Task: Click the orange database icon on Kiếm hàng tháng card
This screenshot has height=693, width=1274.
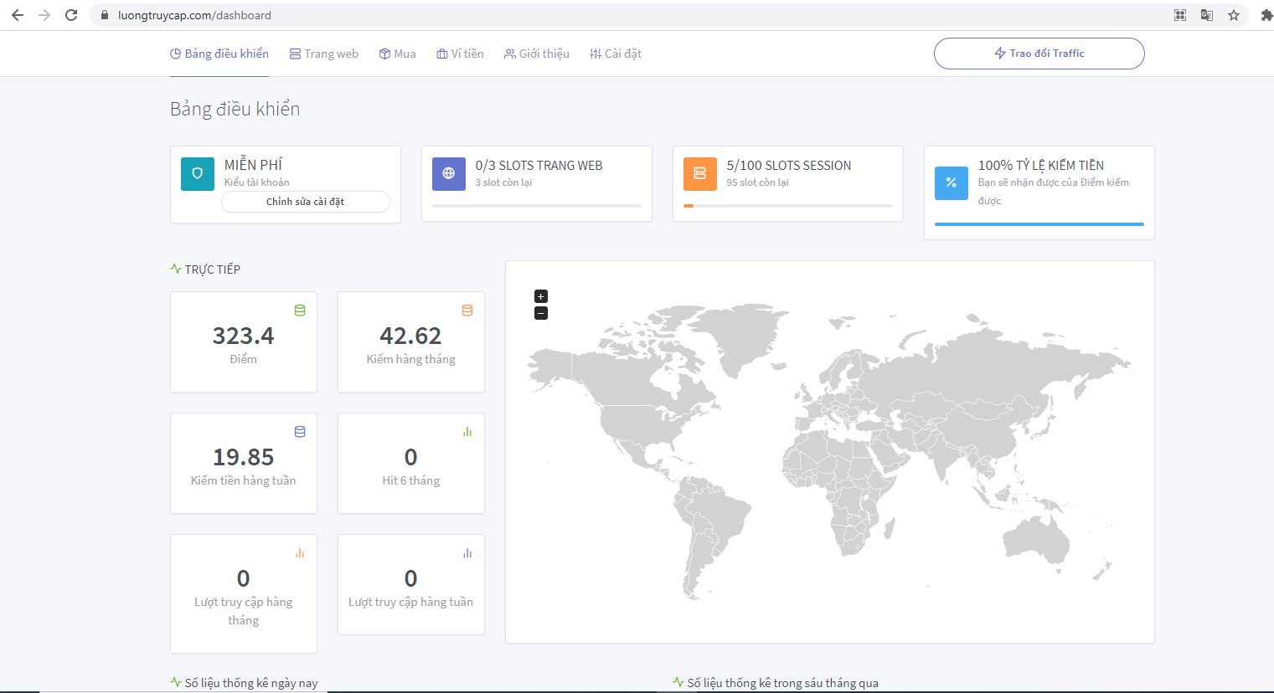Action: pos(467,311)
